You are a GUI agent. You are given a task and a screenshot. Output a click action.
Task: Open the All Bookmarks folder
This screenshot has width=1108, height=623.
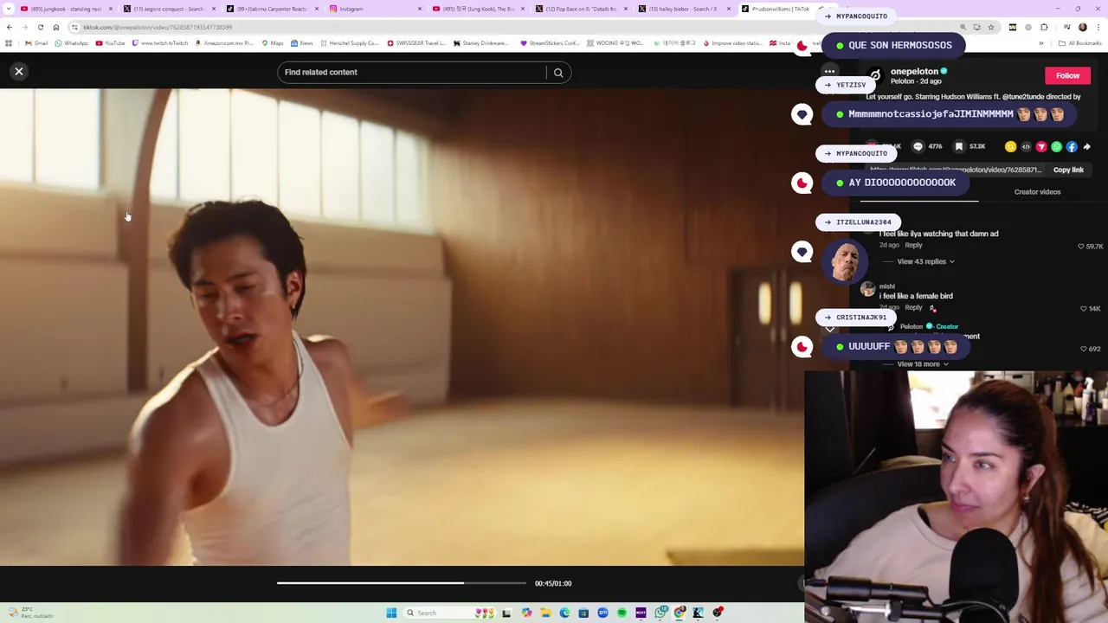1080,43
